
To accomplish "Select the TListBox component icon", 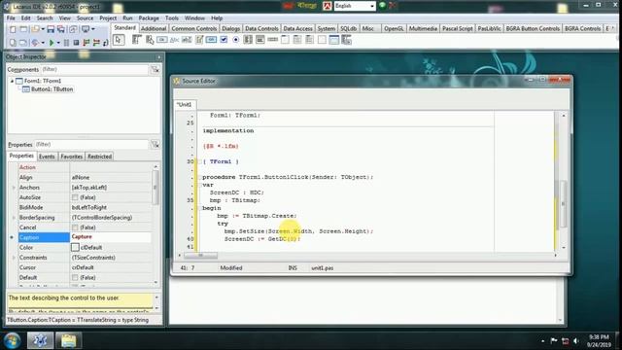I will pos(248,40).
